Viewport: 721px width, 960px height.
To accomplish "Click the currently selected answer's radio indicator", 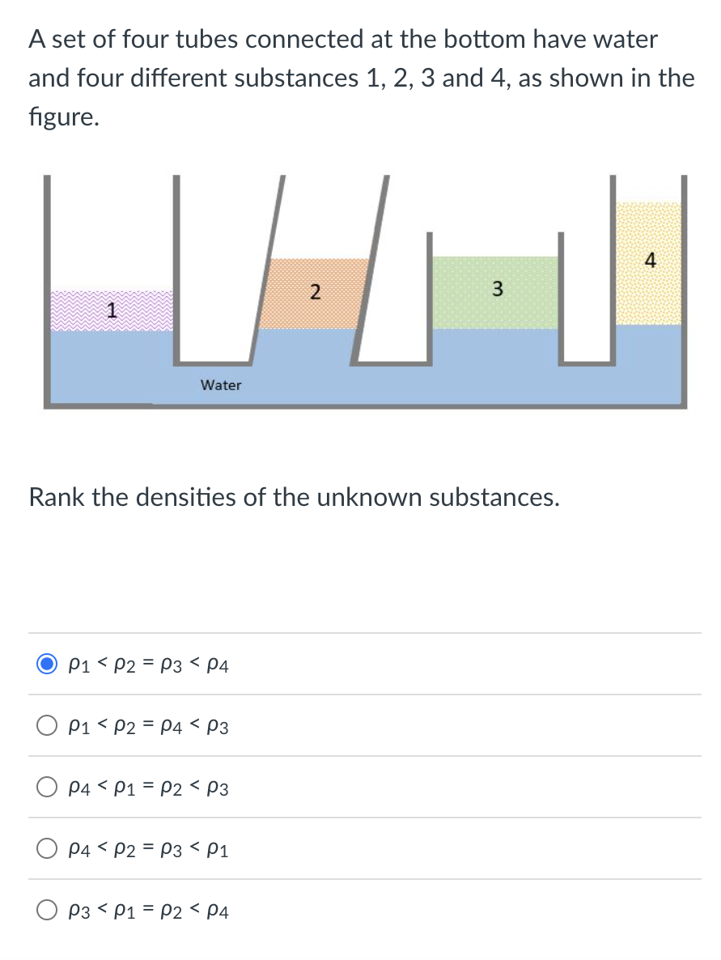I will pos(46,665).
